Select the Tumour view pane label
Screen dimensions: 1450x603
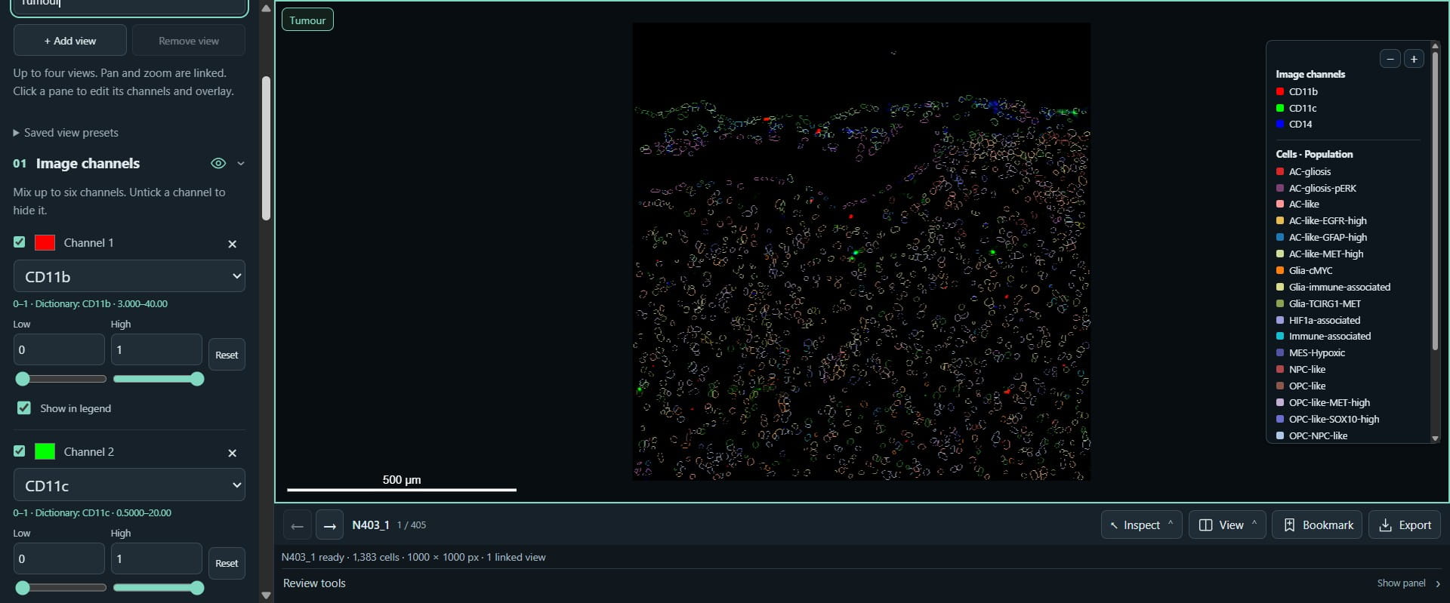(x=307, y=20)
